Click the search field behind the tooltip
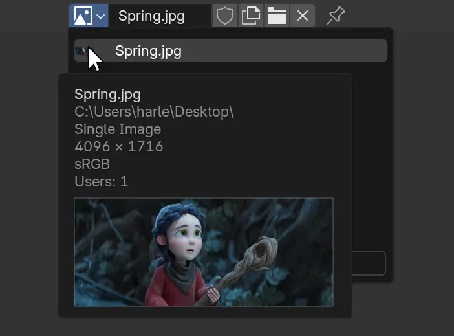This screenshot has width=454, height=336. click(369, 263)
